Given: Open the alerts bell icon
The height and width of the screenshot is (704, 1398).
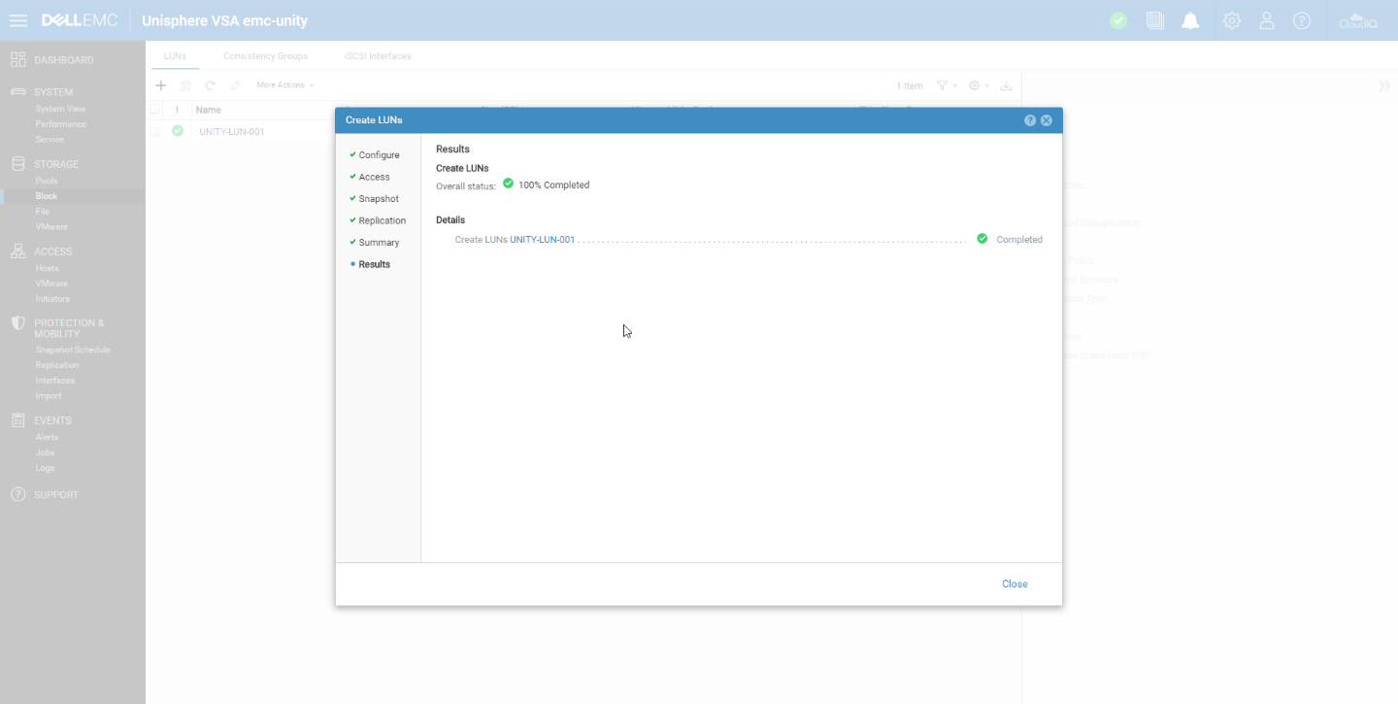Looking at the screenshot, I should point(1190,20).
